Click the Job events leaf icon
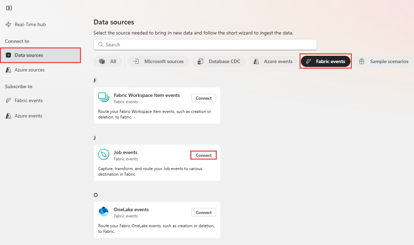The width and height of the screenshot is (414, 245). [104, 155]
